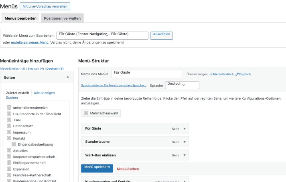The image size is (286, 182).
Task: Click the pencil icon before Englisch translation
Action: (x=237, y=74)
